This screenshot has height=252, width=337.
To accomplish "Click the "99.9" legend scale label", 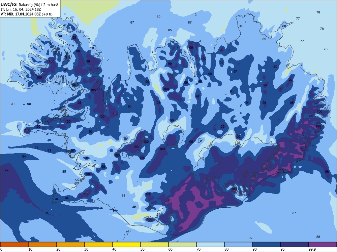I will tap(312, 249).
